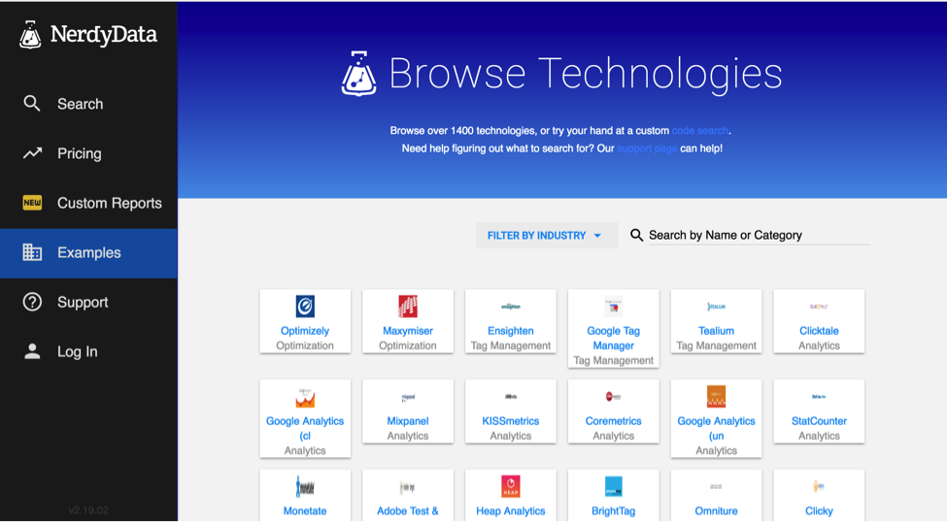Follow the support page link
Screen dimensions: 947x522
tap(647, 148)
